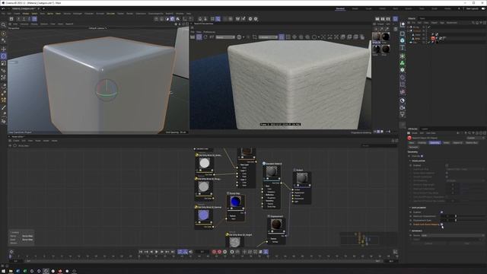Screen dimensions: 487x274
Task: Adjust the Displacement Scale slider
Action: tap(470, 220)
